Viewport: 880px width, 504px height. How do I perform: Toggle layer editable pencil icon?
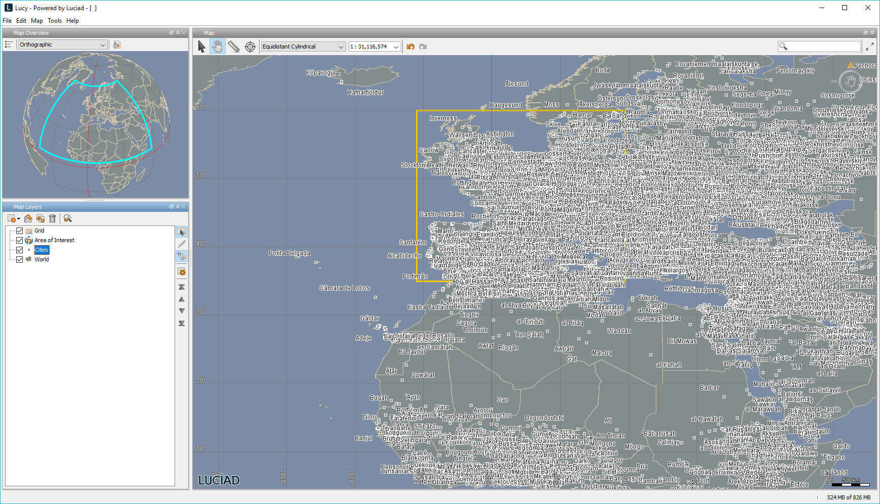coord(182,244)
